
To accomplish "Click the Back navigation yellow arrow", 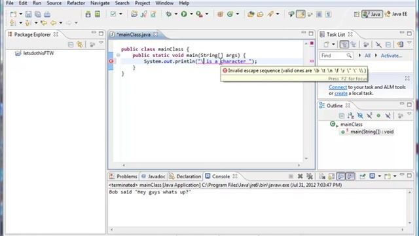I will [x=54, y=23].
